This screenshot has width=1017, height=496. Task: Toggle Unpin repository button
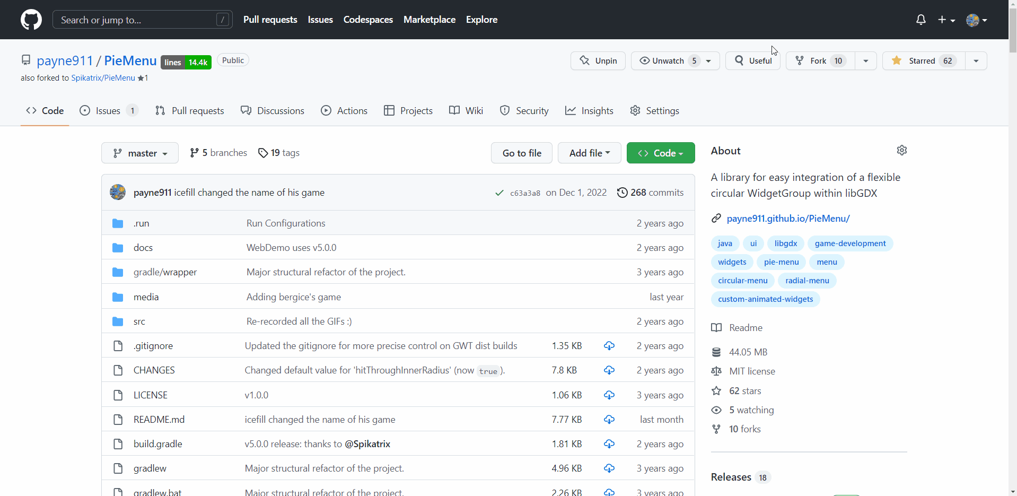(598, 60)
